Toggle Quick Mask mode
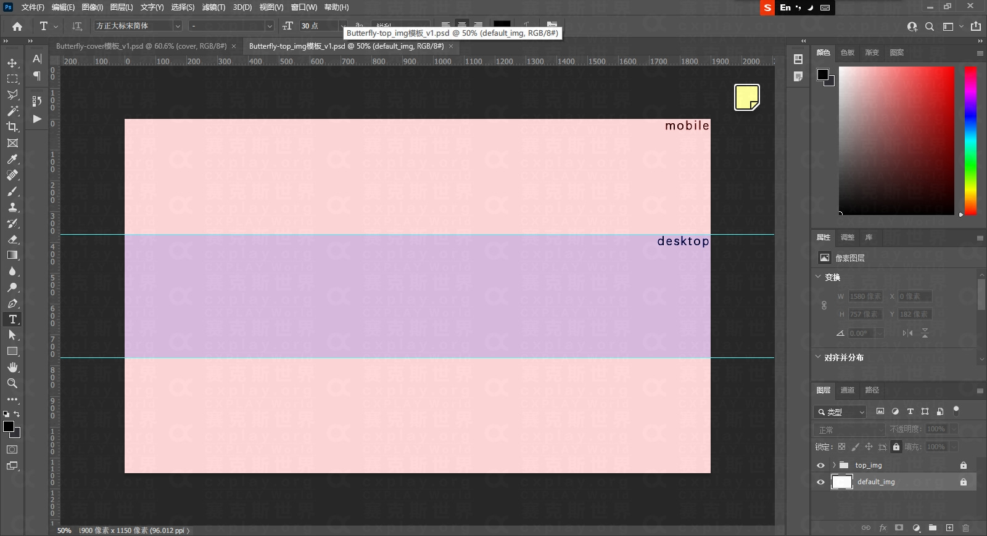The width and height of the screenshot is (987, 536). (x=12, y=450)
